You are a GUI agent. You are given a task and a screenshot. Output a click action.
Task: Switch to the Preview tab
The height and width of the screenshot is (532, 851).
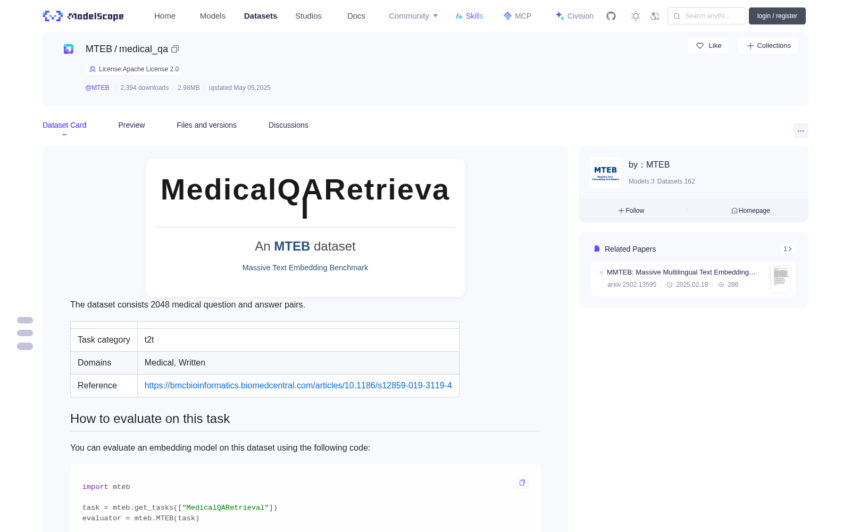(131, 125)
